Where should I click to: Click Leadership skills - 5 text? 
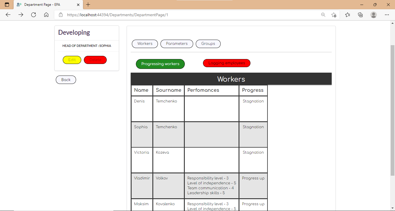click(206, 193)
